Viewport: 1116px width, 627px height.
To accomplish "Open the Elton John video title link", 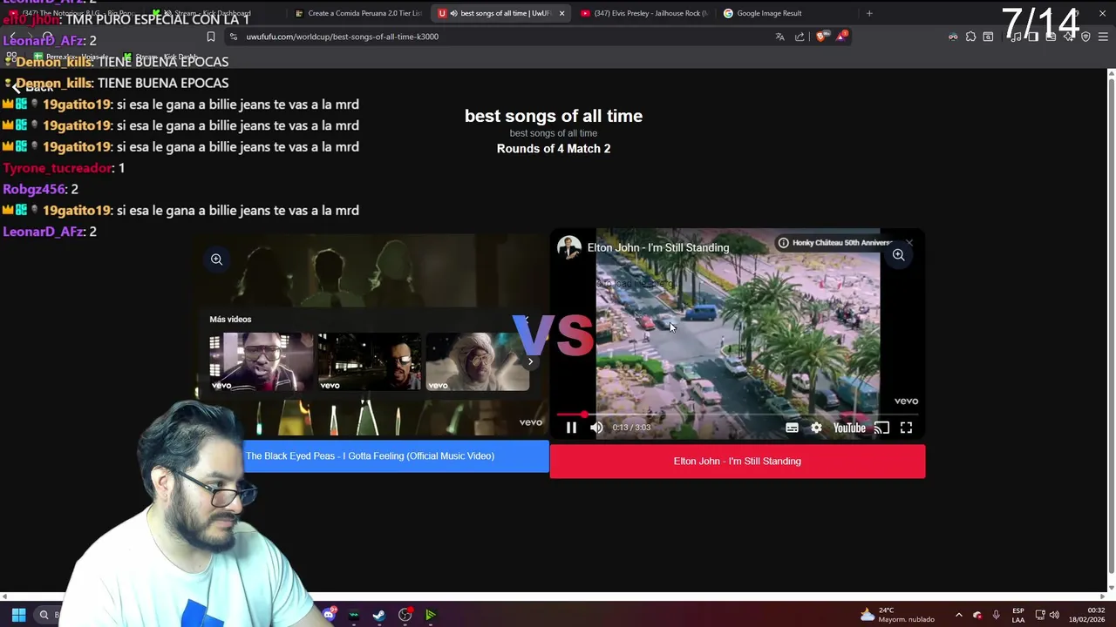I will coord(658,247).
